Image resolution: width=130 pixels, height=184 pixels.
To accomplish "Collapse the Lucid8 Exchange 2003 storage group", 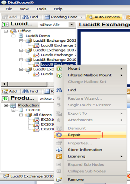I will 21,41.
